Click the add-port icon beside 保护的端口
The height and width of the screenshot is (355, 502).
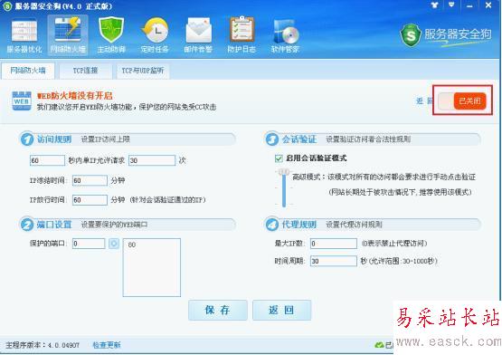coord(114,244)
